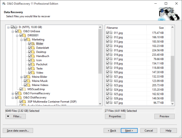Select the 019.jpg file name
Image resolution: width=182 pixels, height=138 pixels.
tap(118, 68)
